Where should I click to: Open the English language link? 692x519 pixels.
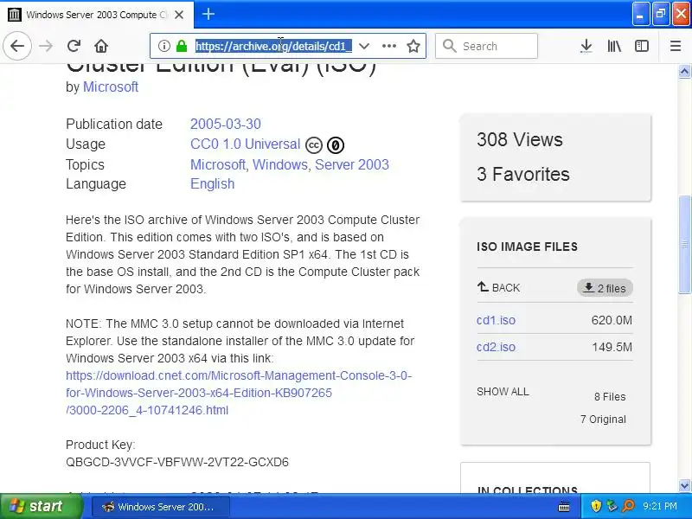212,183
